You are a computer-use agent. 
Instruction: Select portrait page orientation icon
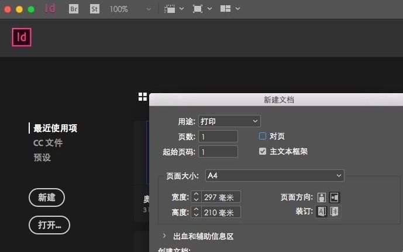pyautogui.click(x=322, y=197)
